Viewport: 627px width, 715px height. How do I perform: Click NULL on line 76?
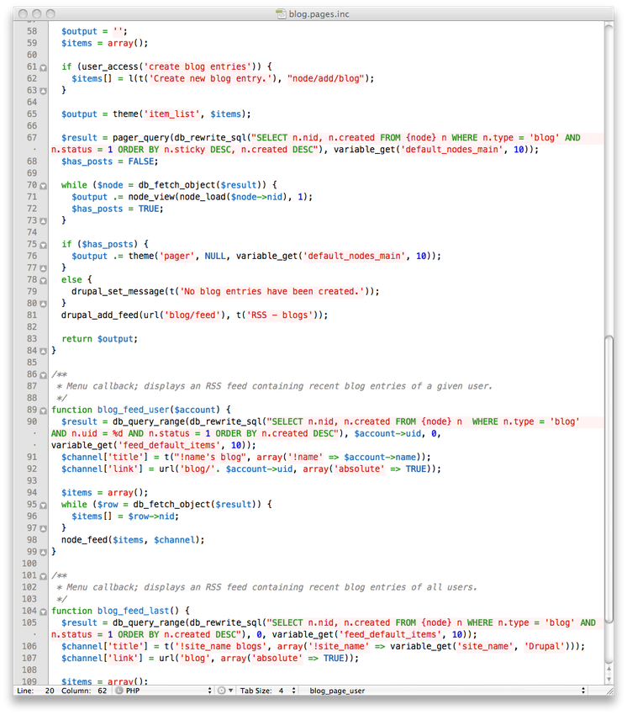[x=215, y=256]
